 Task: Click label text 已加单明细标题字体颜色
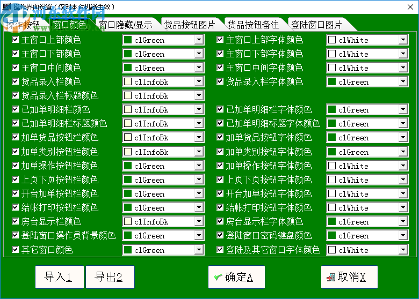(273, 123)
